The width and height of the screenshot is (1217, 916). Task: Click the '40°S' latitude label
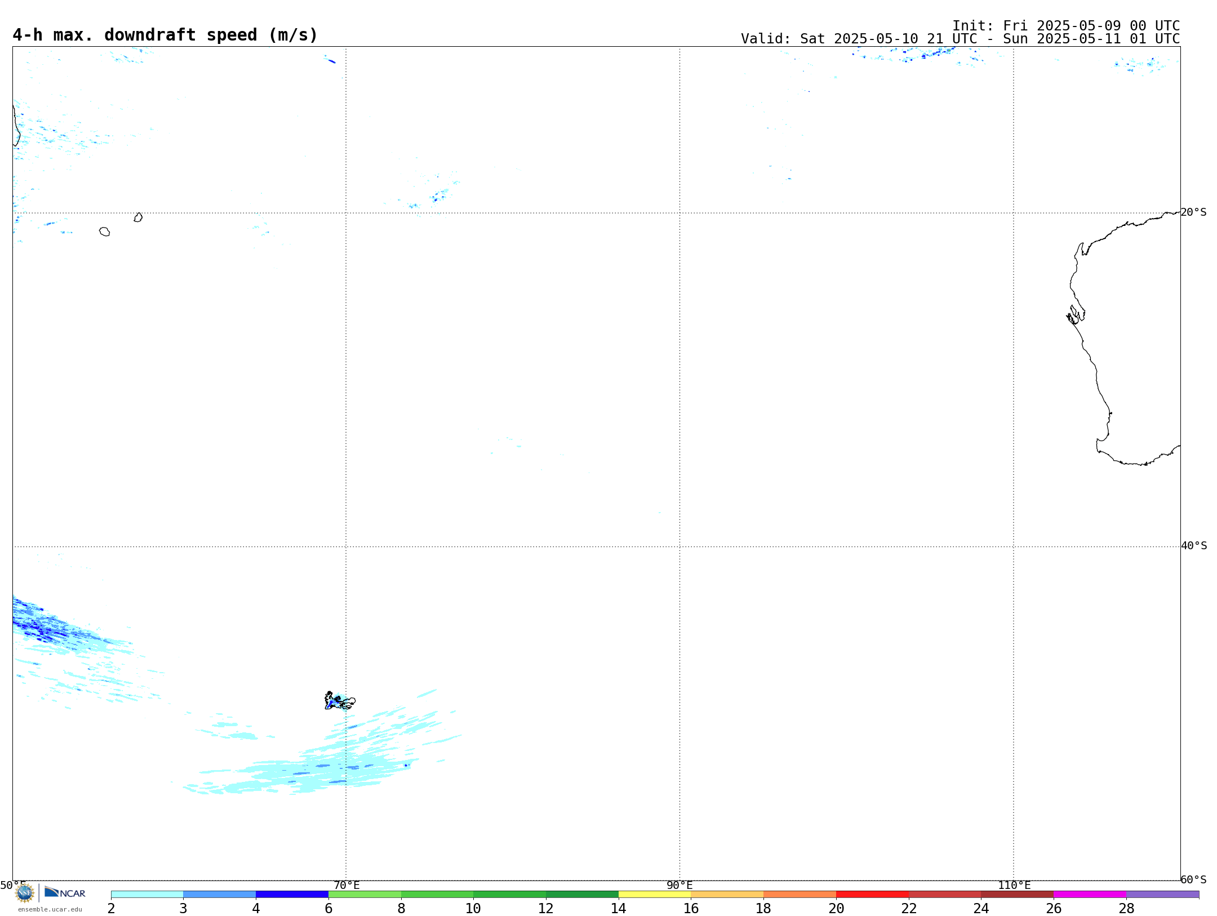coord(1194,546)
